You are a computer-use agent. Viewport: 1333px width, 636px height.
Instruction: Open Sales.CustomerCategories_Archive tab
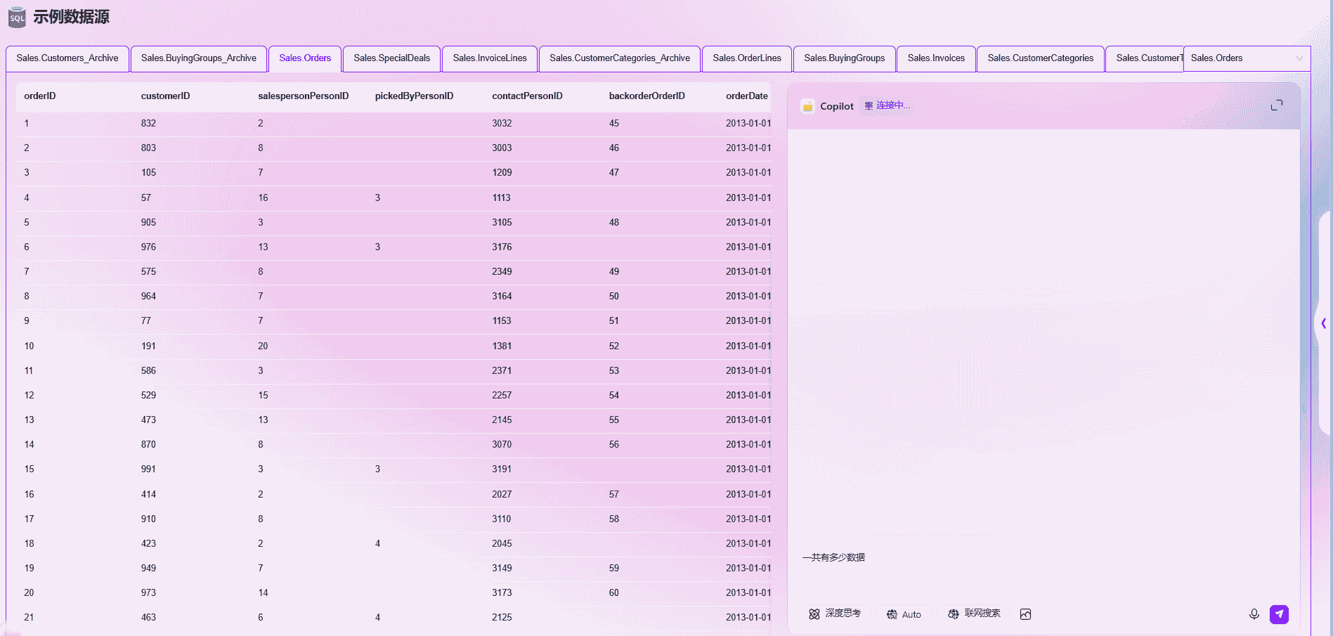(x=620, y=58)
